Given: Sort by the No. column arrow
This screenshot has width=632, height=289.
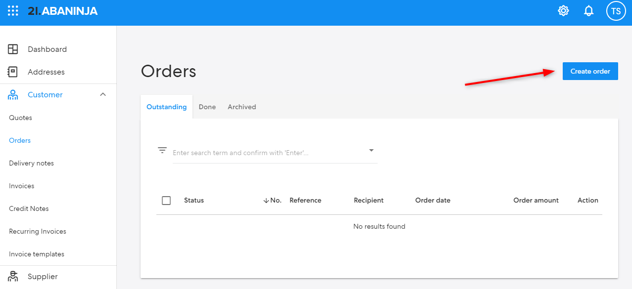Looking at the screenshot, I should pos(266,201).
